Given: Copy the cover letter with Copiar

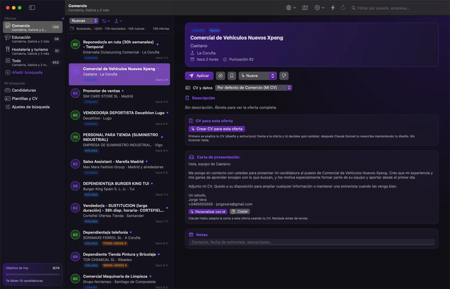Looking at the screenshot, I should pos(239,212).
